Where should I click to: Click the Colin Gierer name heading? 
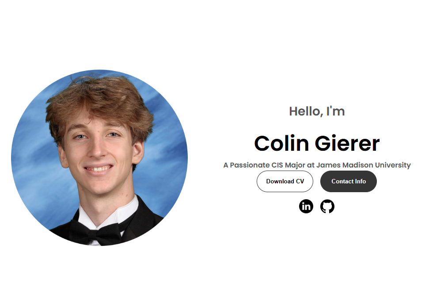(317, 143)
